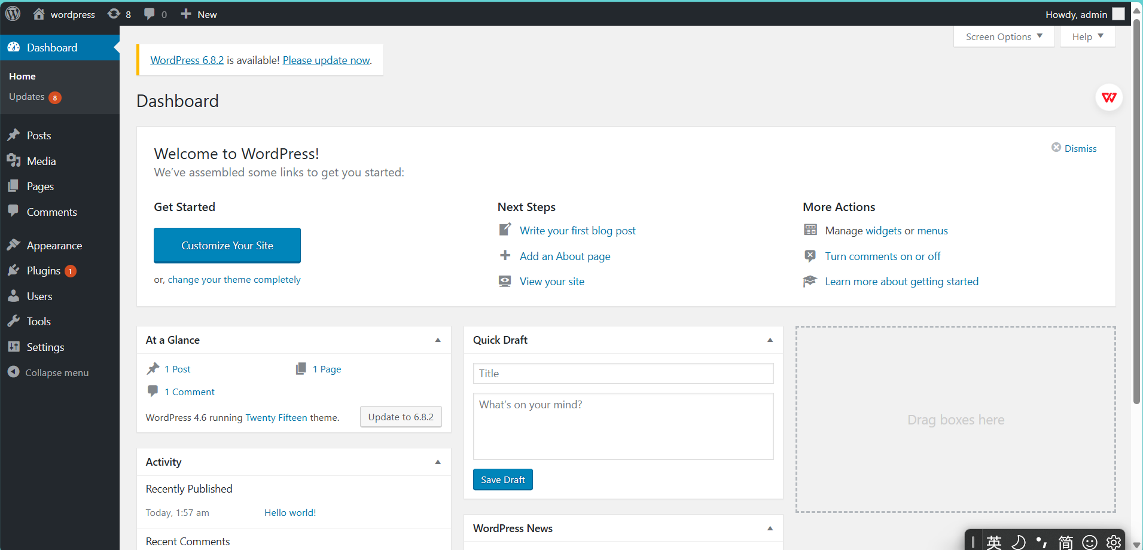Click the Pages icon in sidebar

(x=14, y=186)
